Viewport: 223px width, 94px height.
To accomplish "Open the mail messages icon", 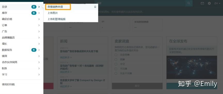I will (x=202, y=3).
